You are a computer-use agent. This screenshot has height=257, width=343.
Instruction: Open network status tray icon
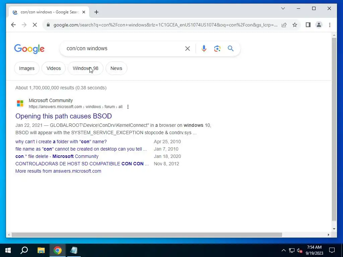click(x=292, y=250)
